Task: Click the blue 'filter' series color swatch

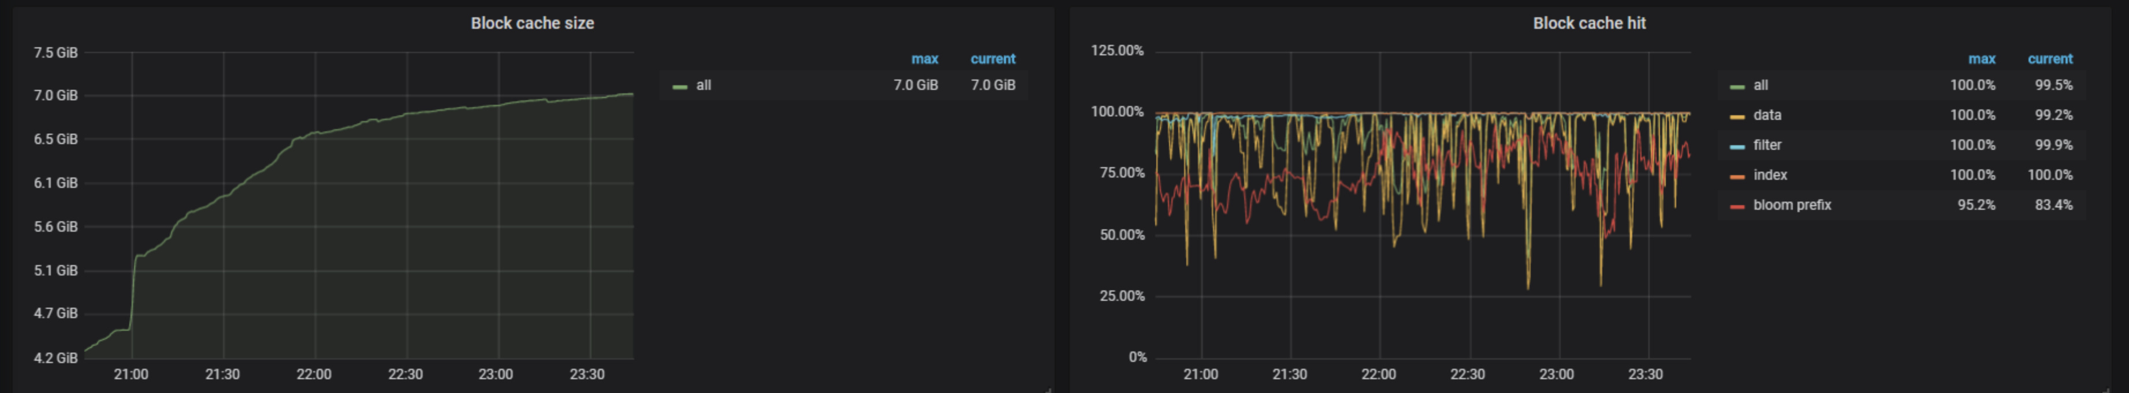Action: click(x=1737, y=146)
